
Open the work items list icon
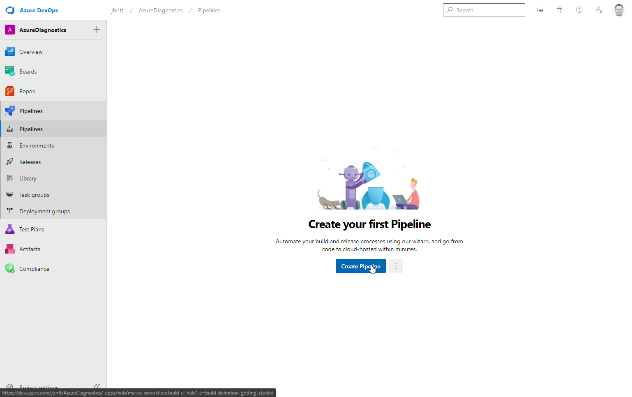tap(540, 10)
